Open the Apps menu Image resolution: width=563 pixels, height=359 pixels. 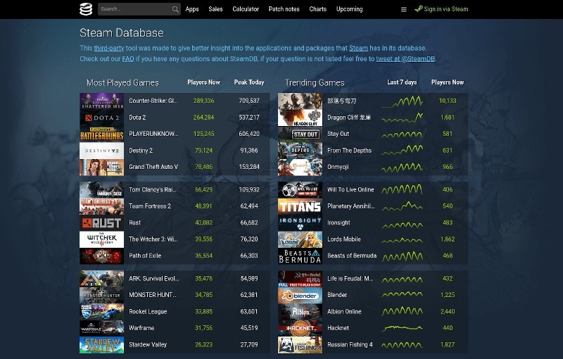192,9
